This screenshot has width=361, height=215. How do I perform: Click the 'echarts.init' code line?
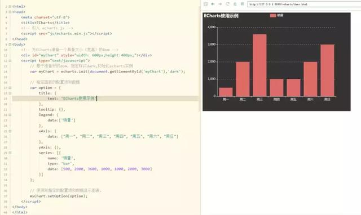[x=107, y=71]
